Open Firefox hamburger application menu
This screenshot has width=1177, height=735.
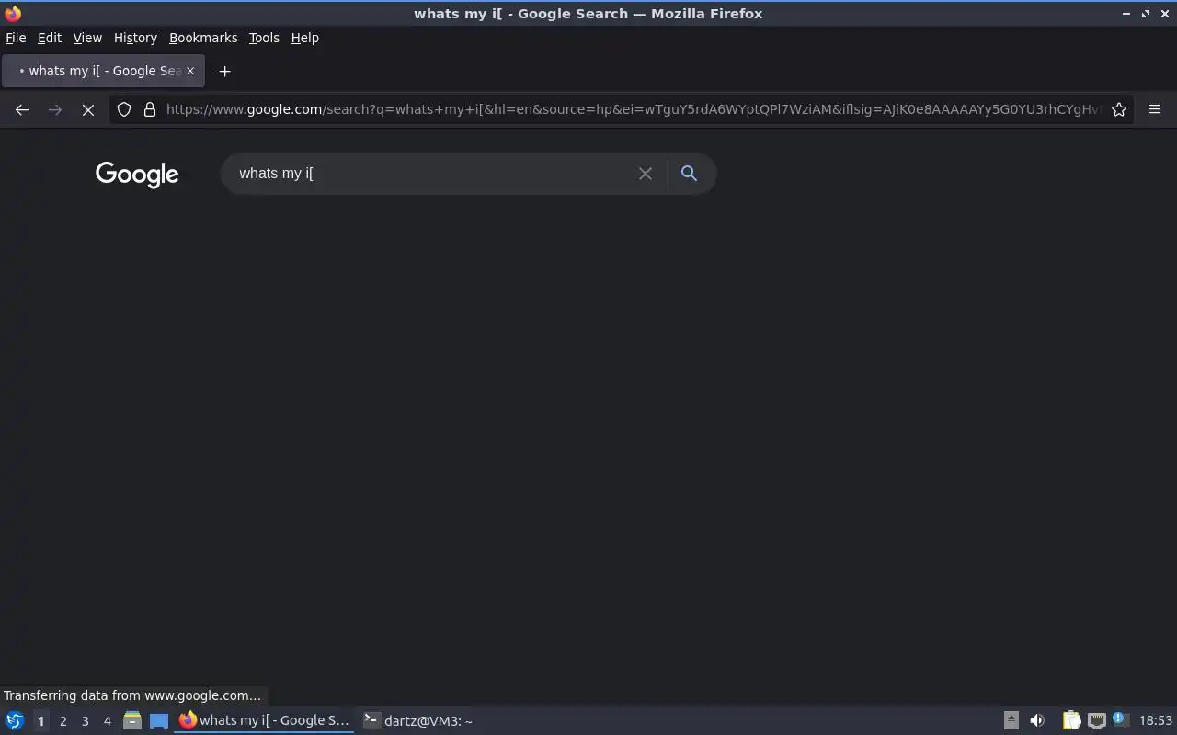(1155, 109)
